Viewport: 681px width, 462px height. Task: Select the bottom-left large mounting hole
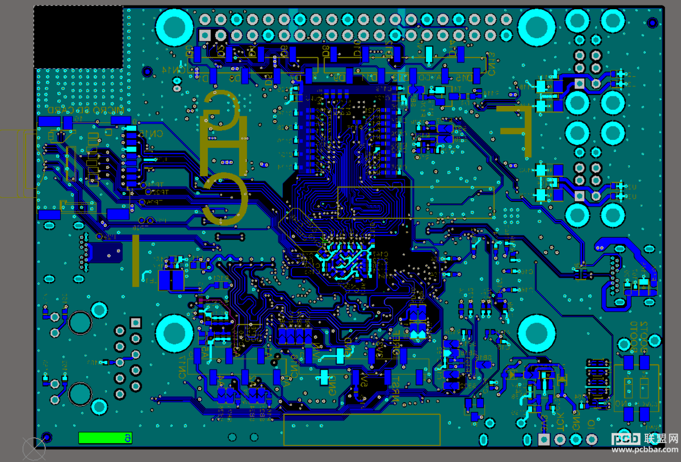click(174, 333)
